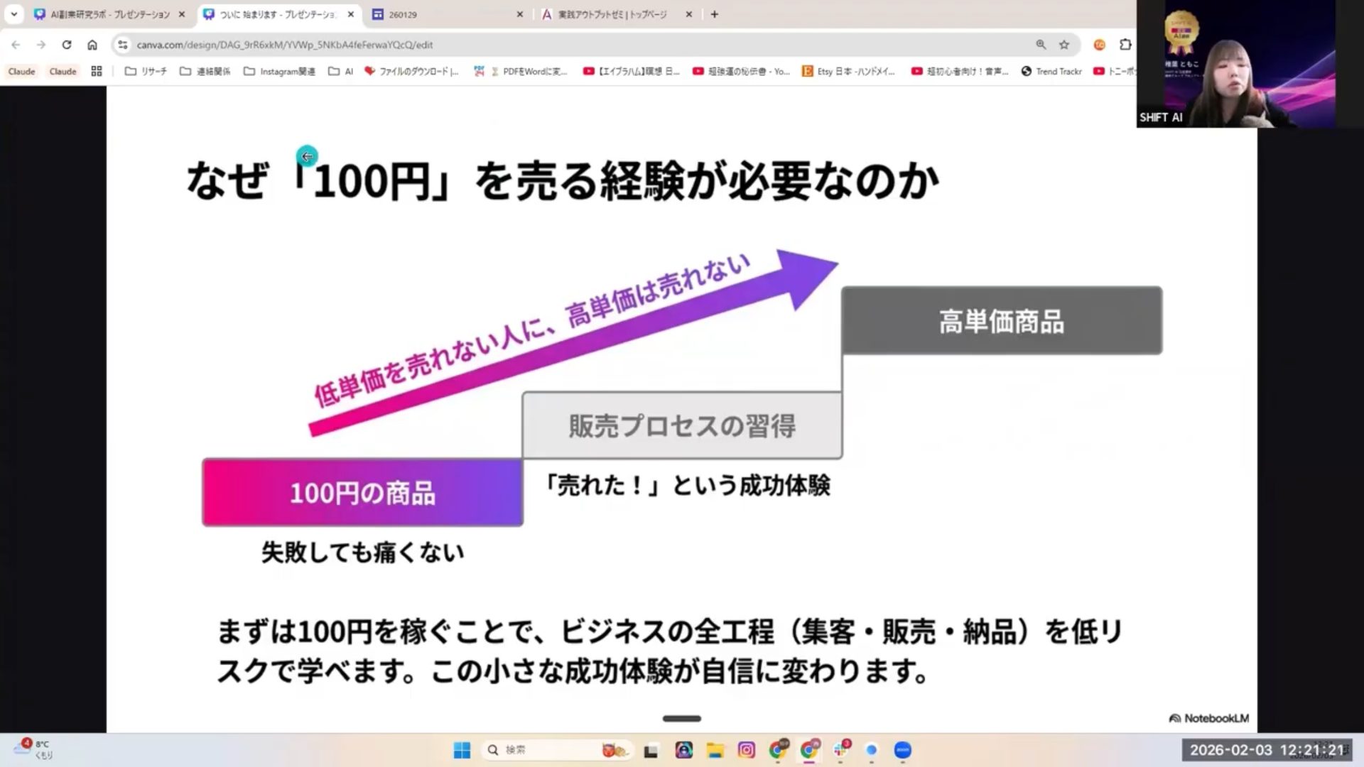Open the browser extensions puzzle icon

pos(1125,45)
